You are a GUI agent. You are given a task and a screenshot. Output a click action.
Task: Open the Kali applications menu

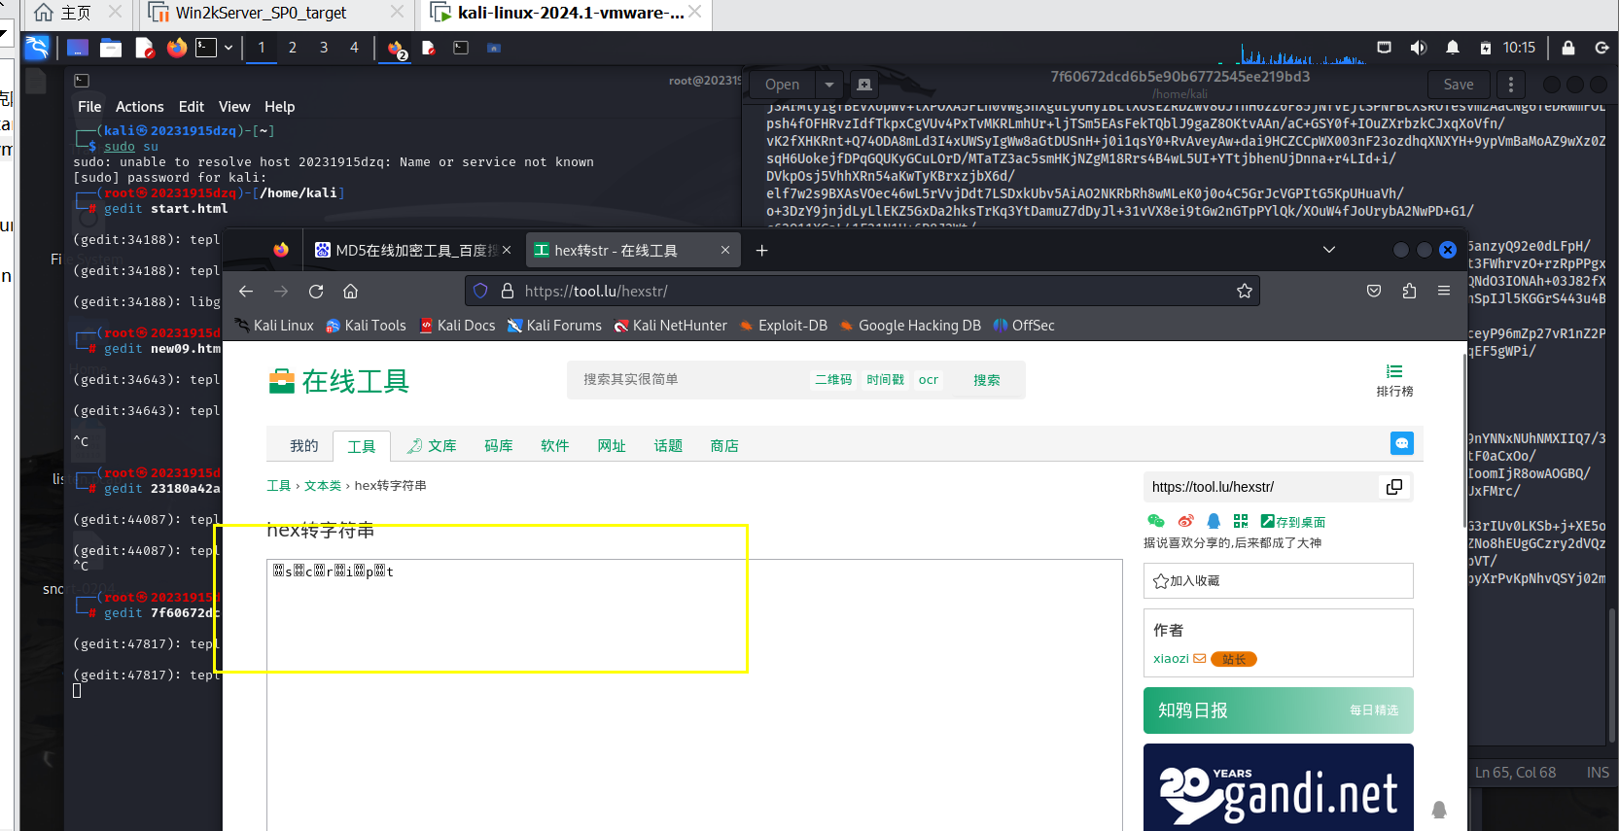coord(37,48)
